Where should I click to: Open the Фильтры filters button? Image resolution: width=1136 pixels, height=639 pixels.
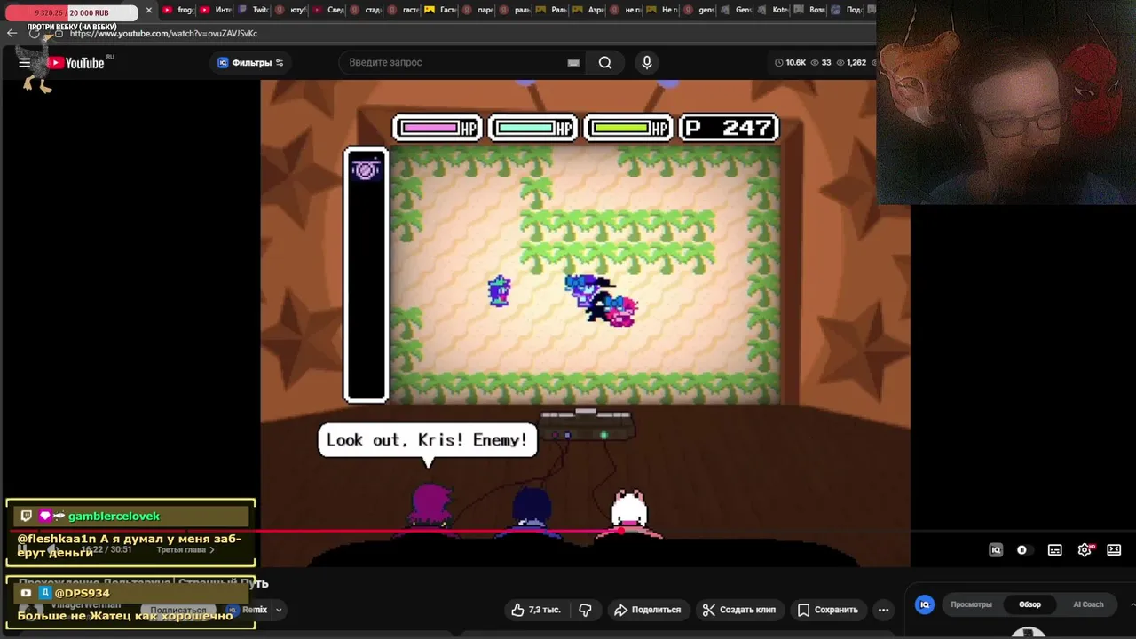[250, 63]
